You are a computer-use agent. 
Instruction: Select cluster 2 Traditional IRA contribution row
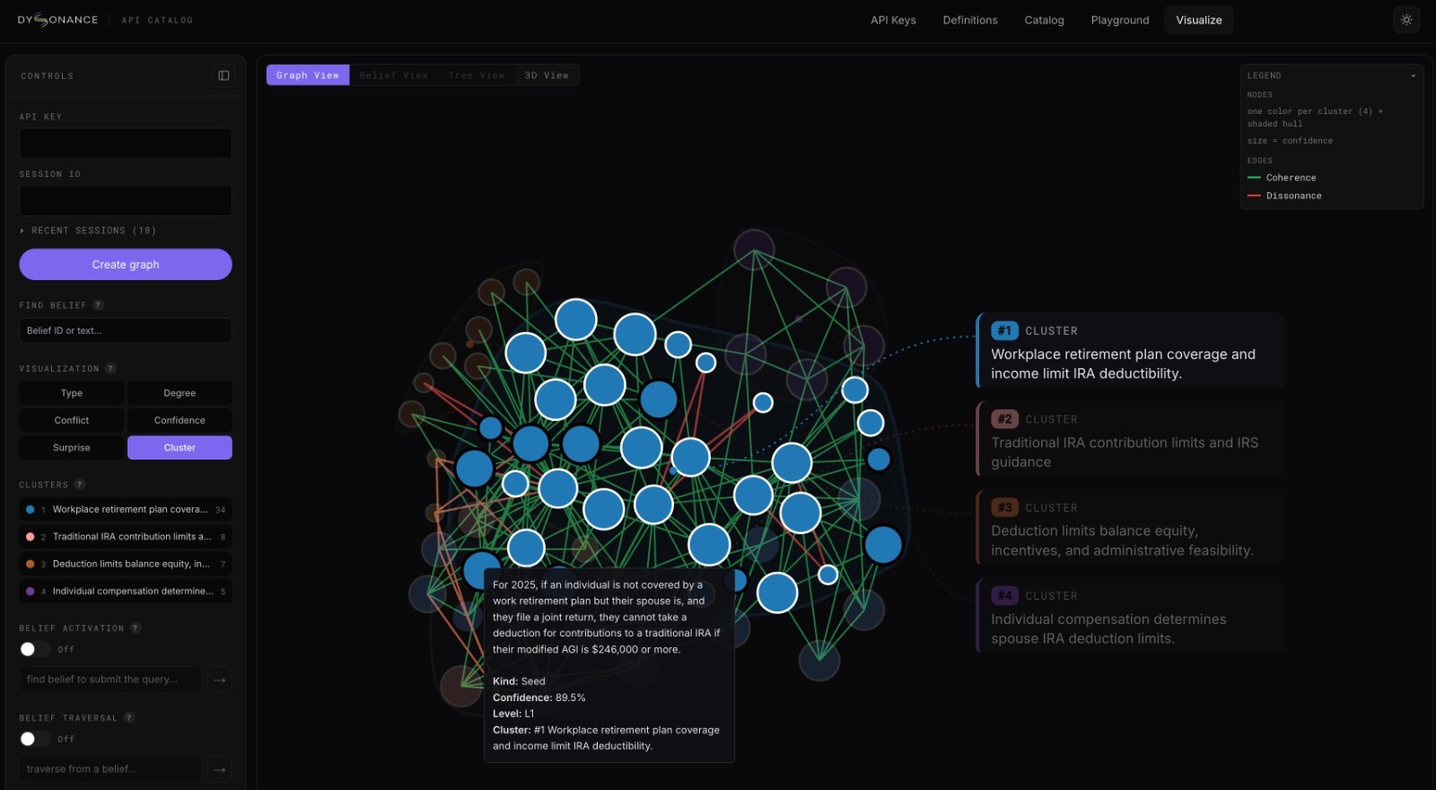click(x=126, y=537)
